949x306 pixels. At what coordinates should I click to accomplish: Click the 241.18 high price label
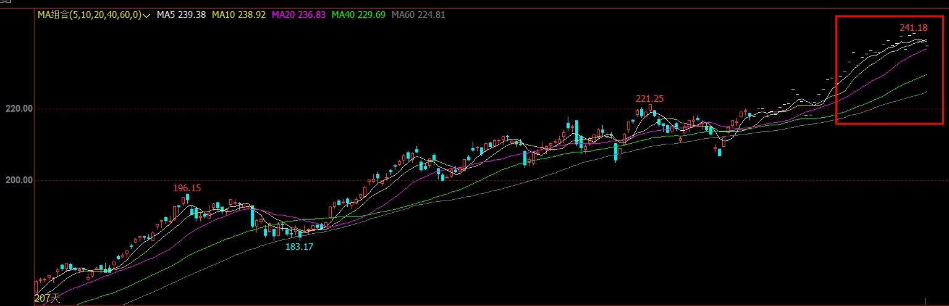tap(913, 27)
